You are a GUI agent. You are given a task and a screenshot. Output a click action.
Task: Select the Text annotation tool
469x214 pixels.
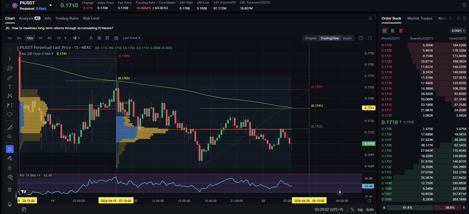pyautogui.click(x=9, y=87)
